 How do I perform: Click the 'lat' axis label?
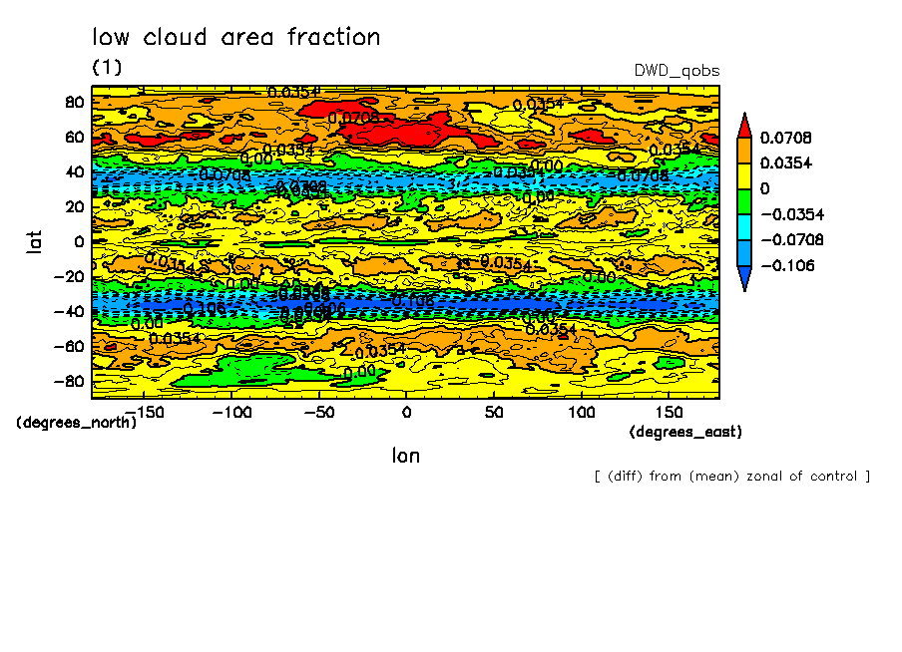pyautogui.click(x=36, y=240)
